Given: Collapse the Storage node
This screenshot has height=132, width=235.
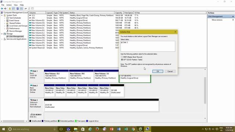Looking at the screenshot, I should pos(2,34).
